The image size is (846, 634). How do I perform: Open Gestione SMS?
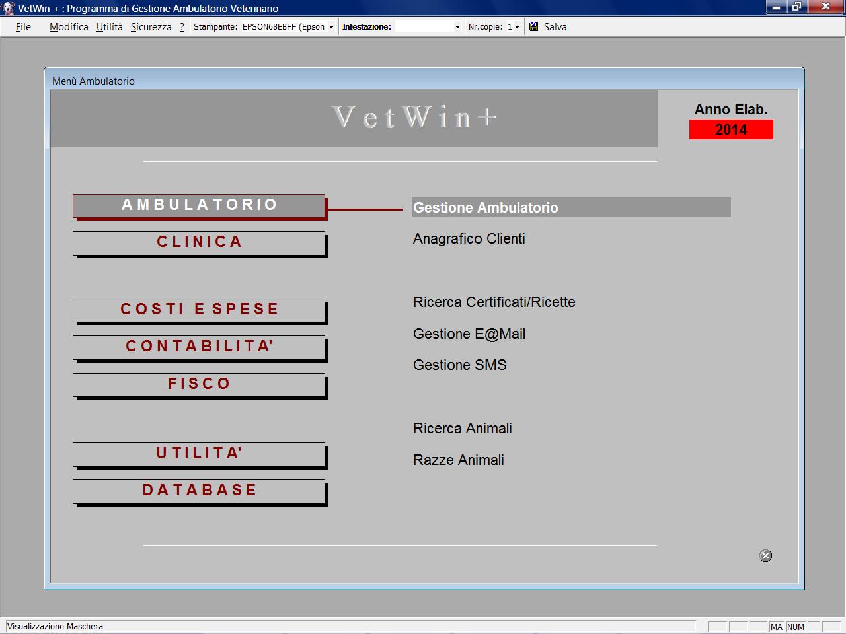pyautogui.click(x=460, y=365)
